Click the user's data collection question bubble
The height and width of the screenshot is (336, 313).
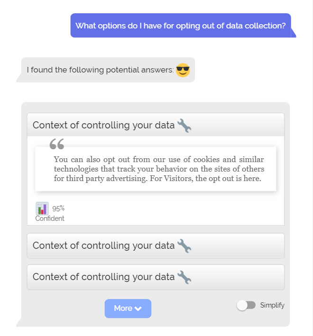click(x=181, y=26)
